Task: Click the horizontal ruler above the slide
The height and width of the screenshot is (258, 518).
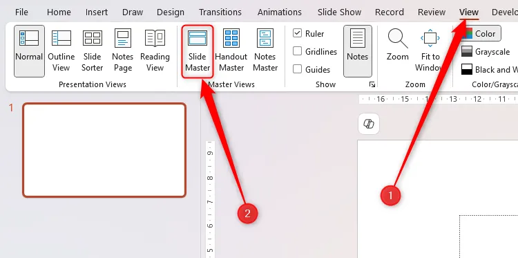Action: pyautogui.click(x=439, y=99)
